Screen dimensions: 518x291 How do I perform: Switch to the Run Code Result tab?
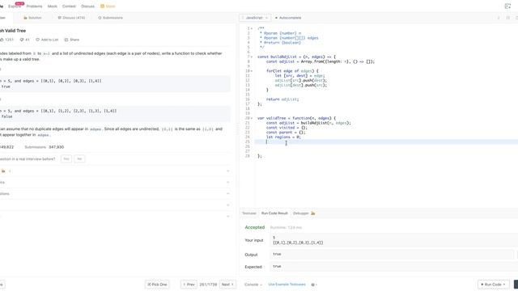(x=274, y=213)
